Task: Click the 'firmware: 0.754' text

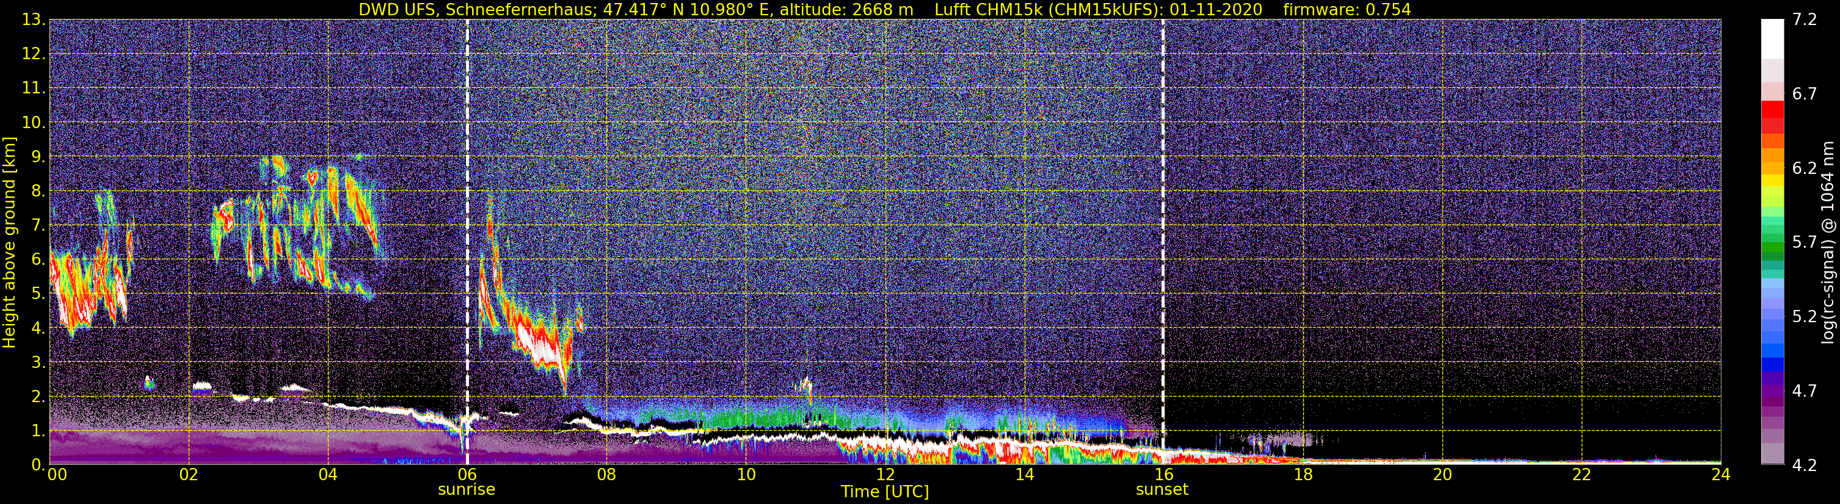Action: pos(1347,9)
